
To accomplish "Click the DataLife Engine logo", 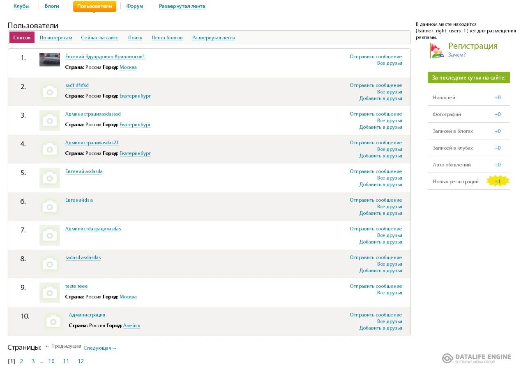I will point(477,358).
